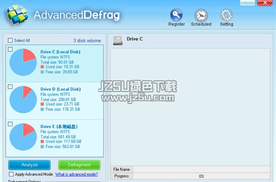The width and height of the screenshot is (276, 182).
Task: Click the blue Free size swatch for Drive C
Action: [42, 72]
